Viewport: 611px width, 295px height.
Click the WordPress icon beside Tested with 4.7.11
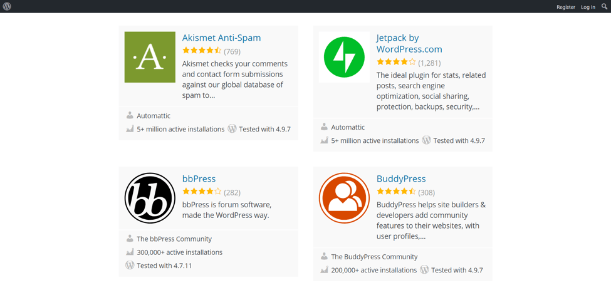point(130,266)
